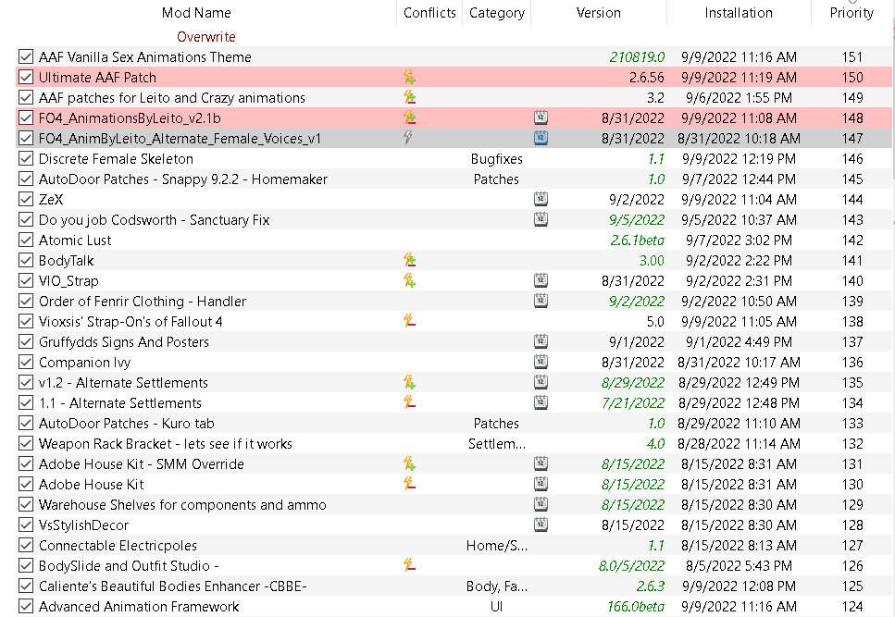The width and height of the screenshot is (895, 617).
Task: Click date-version icon for FO4_AnimationsByLeito_v2.1b
Action: pos(541,117)
